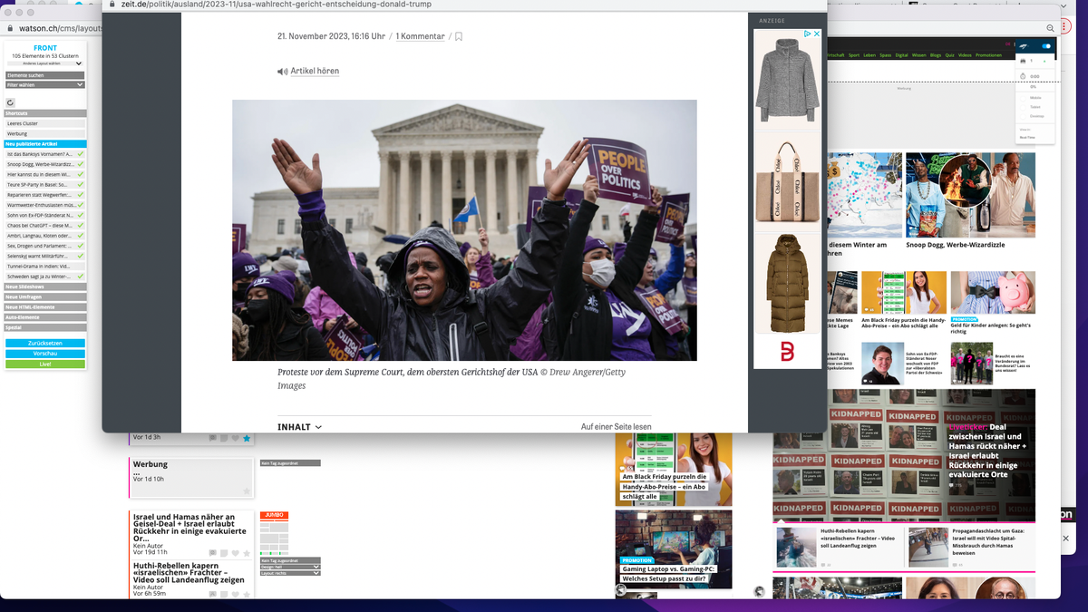Click the round arrow icon below Gaming Laptop card

tap(620, 589)
